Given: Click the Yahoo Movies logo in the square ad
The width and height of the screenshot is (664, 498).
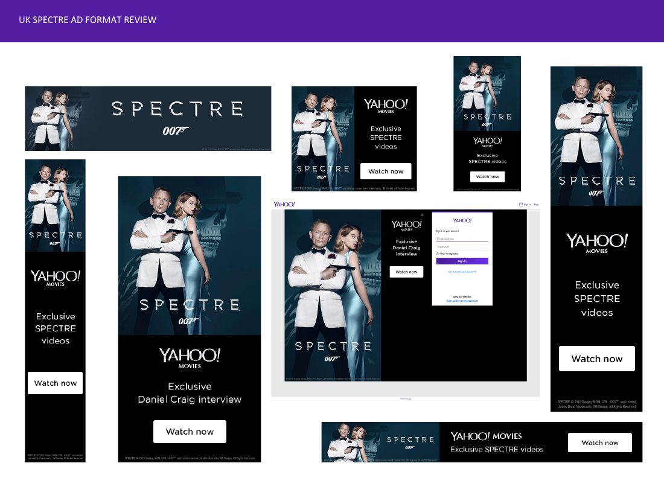Looking at the screenshot, I should click(386, 106).
